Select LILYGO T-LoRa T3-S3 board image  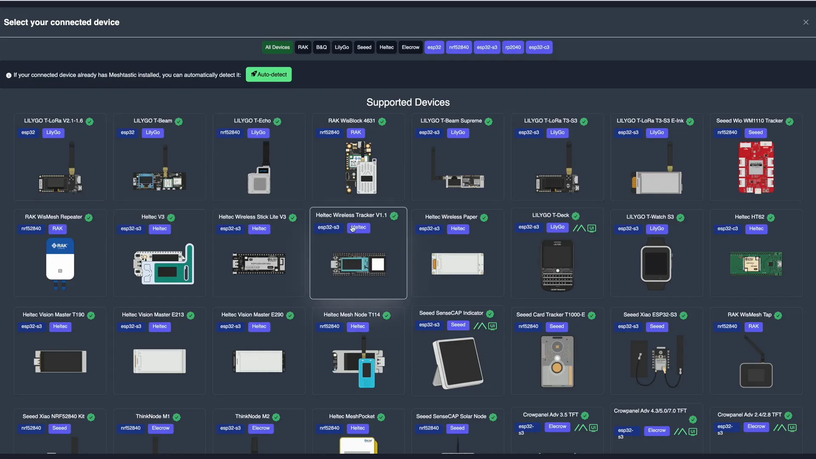click(x=557, y=167)
